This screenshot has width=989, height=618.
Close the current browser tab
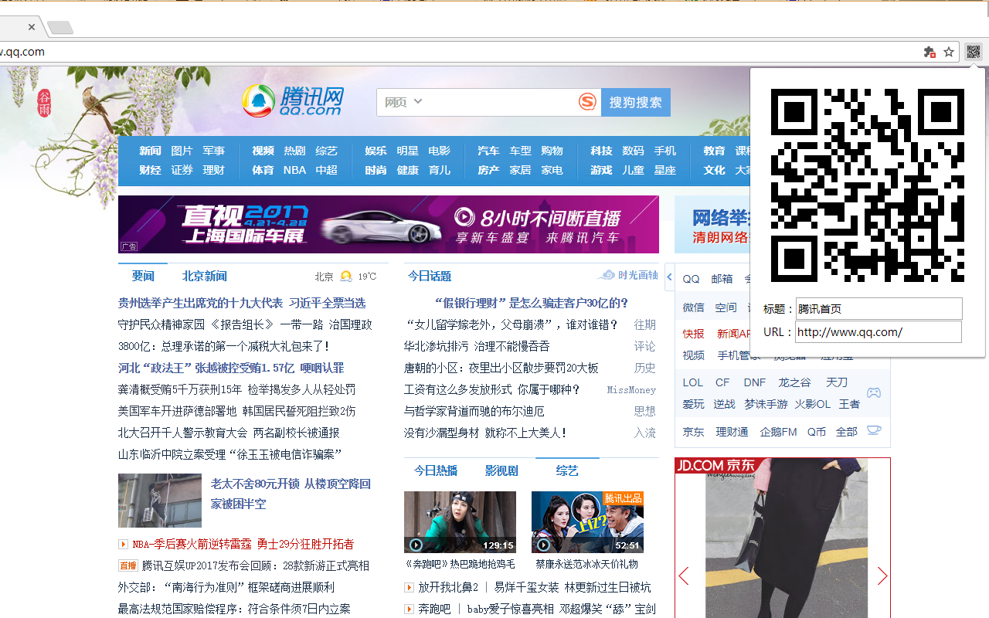tap(32, 27)
